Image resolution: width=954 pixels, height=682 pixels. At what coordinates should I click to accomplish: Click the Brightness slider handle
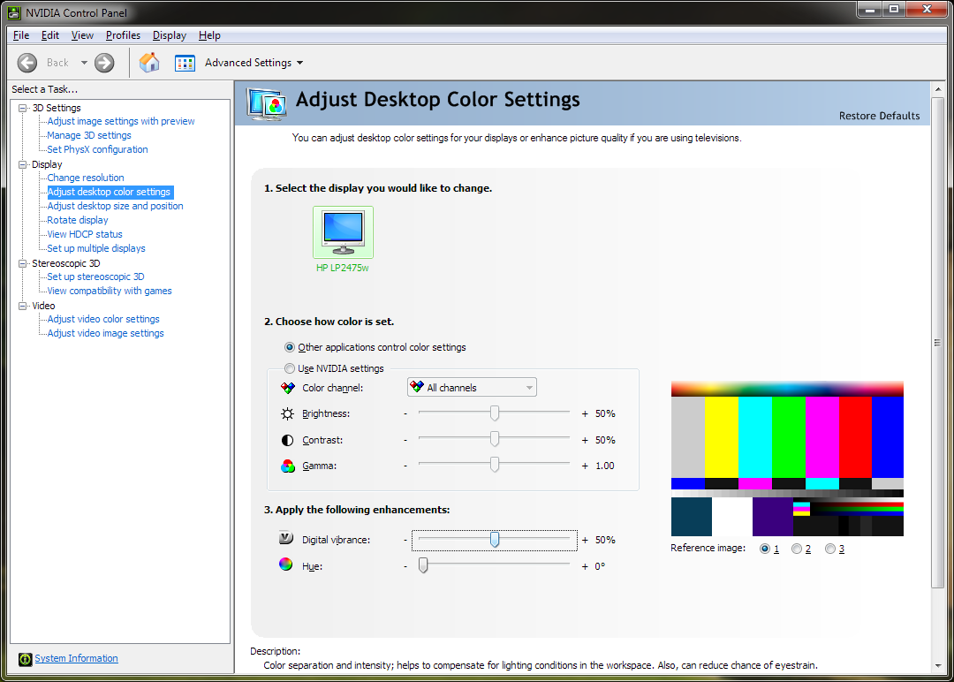[495, 413]
